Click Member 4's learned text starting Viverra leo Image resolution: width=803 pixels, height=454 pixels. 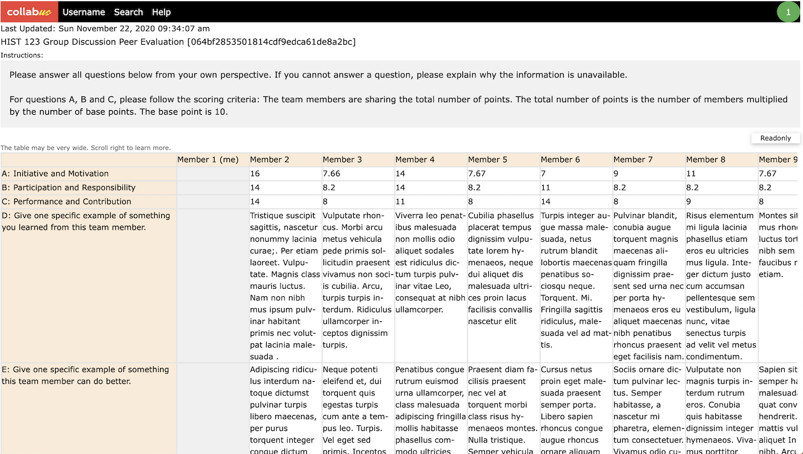coord(431,285)
